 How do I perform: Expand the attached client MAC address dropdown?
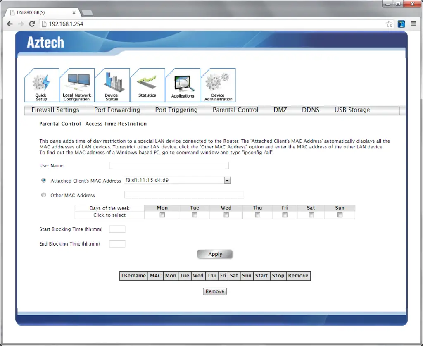(x=227, y=180)
